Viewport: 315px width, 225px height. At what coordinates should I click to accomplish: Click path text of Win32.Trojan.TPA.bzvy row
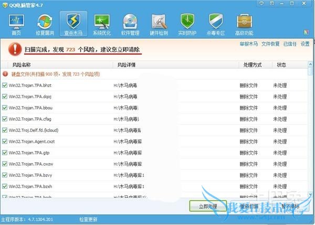(129, 175)
